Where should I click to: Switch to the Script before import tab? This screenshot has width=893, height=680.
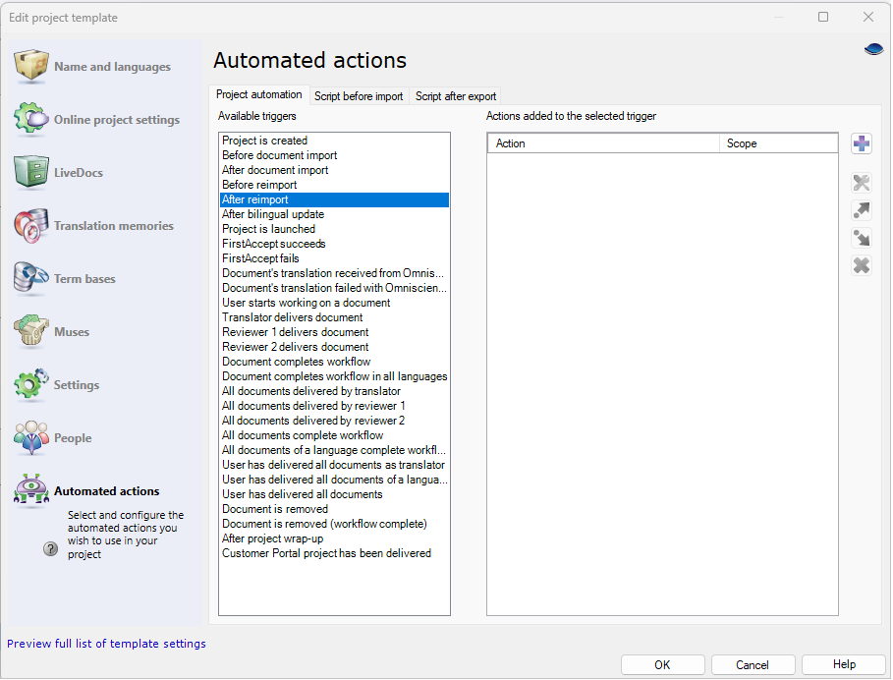pyautogui.click(x=360, y=95)
